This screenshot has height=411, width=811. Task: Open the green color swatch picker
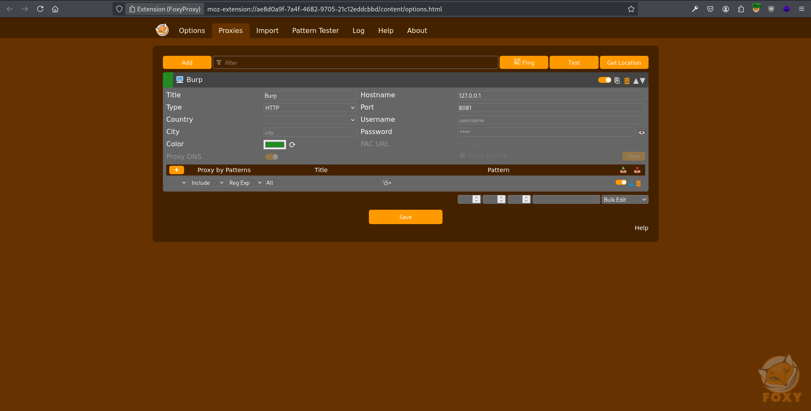tap(275, 145)
